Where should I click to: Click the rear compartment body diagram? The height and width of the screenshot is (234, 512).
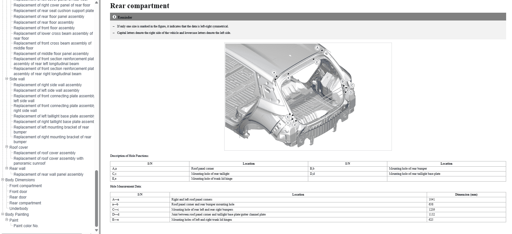[308, 97]
